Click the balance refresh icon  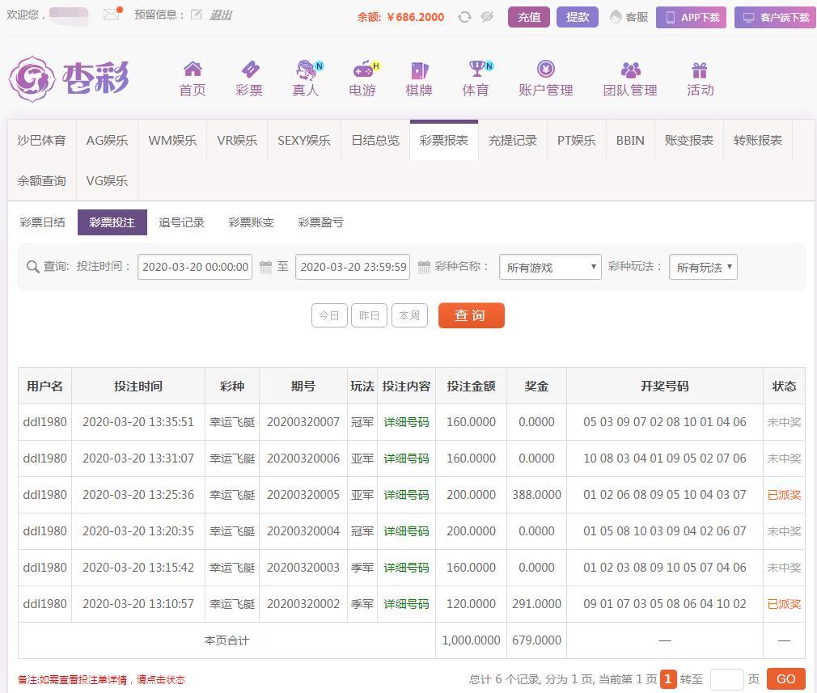click(x=464, y=17)
